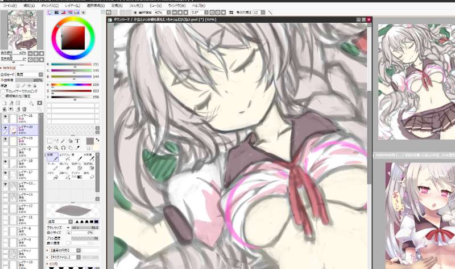Open the フィルタ menu

(x=136, y=5)
